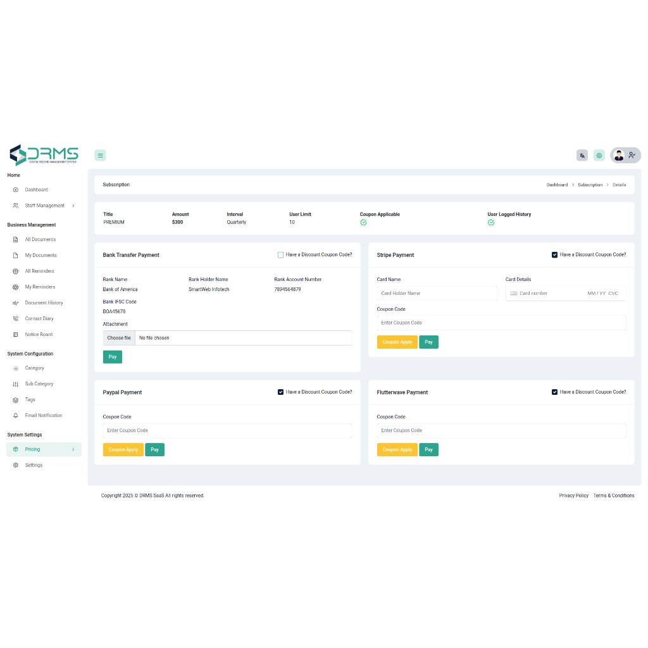Image resolution: width=648 pixels, height=648 pixels.
Task: Click the IFSC code BOA45678
Action: point(114,311)
